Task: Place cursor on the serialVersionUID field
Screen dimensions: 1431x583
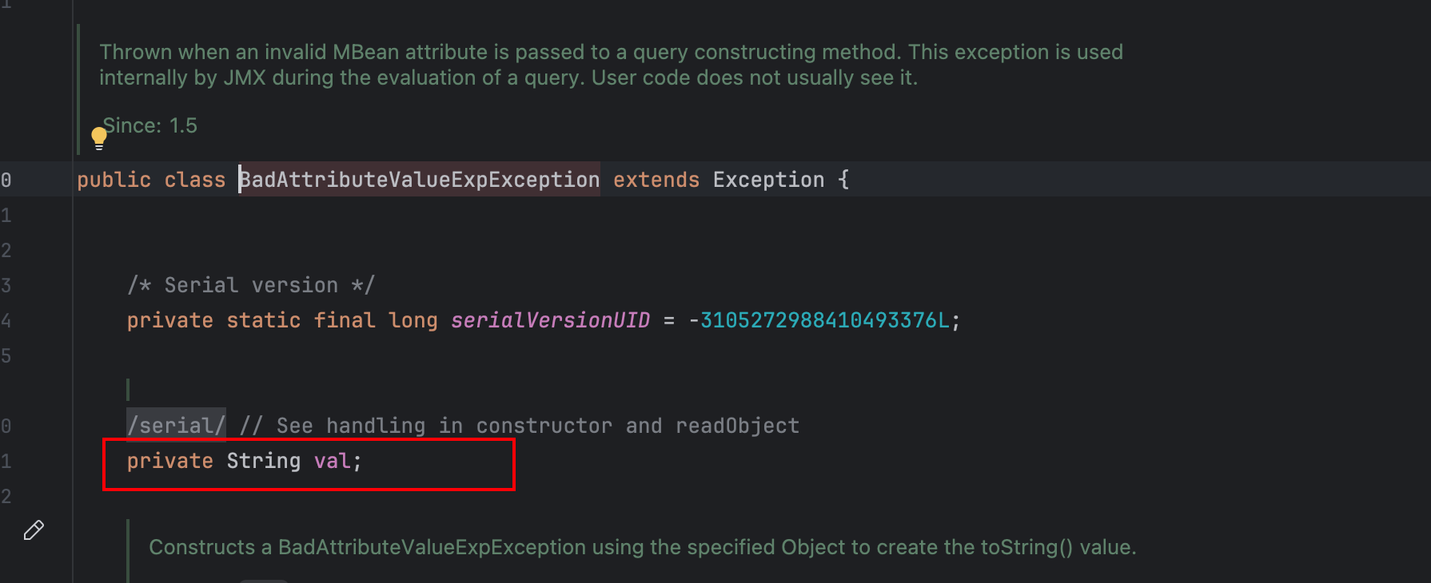Action: click(x=550, y=320)
